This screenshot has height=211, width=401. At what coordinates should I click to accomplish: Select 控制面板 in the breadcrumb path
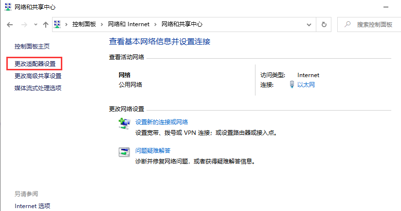point(85,24)
